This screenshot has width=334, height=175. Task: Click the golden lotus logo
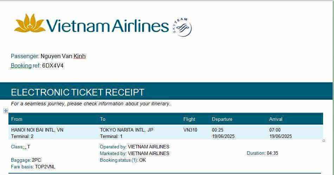(30, 23)
